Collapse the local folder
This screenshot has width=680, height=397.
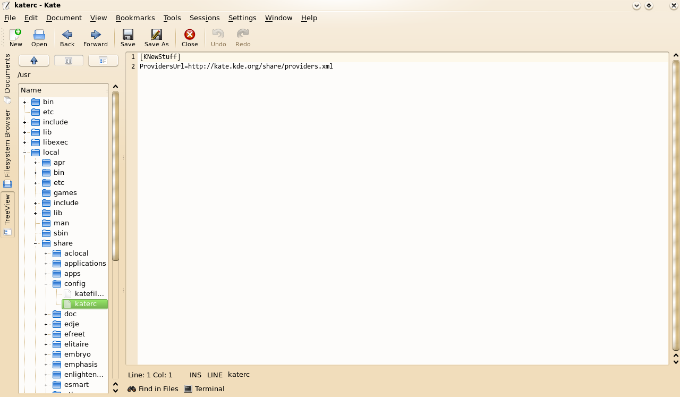[x=25, y=153]
